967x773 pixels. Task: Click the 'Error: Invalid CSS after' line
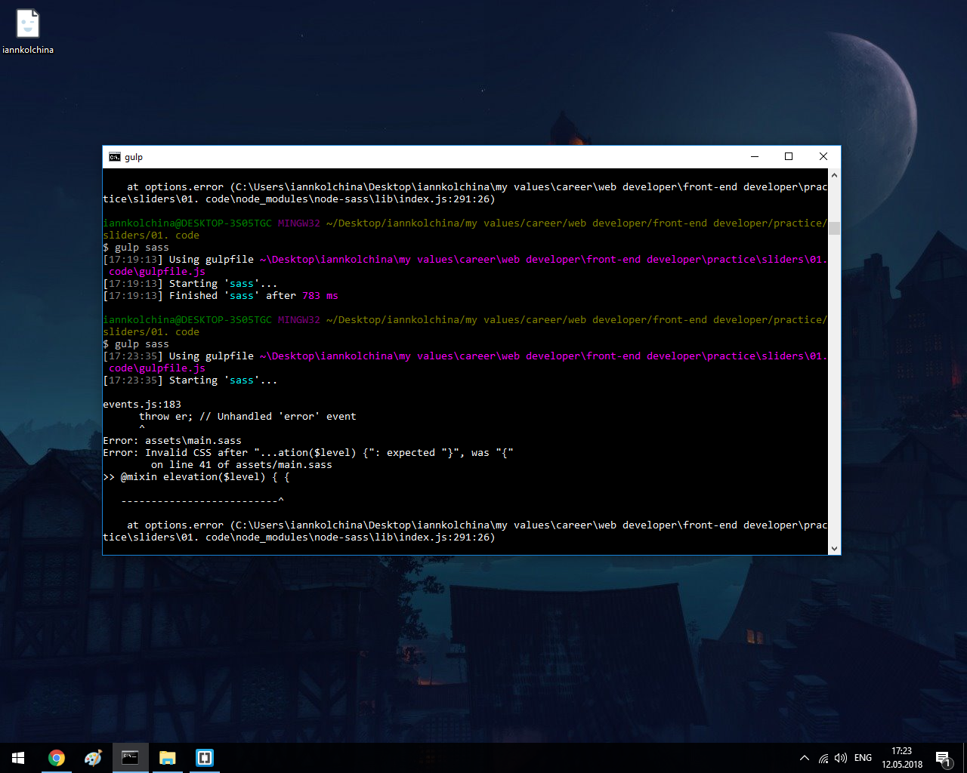[x=308, y=453]
